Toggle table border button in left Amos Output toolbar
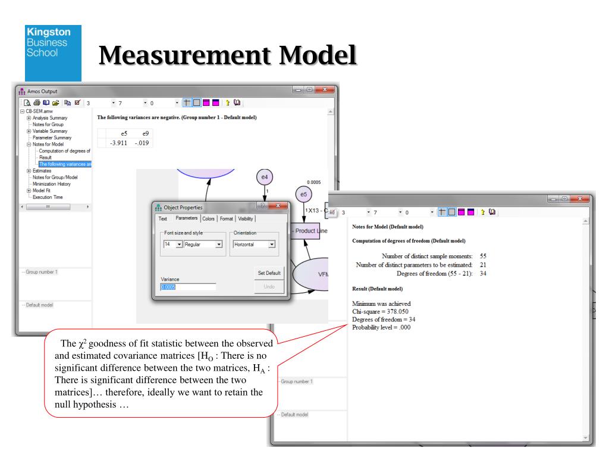The width and height of the screenshot is (609, 457). [197, 102]
